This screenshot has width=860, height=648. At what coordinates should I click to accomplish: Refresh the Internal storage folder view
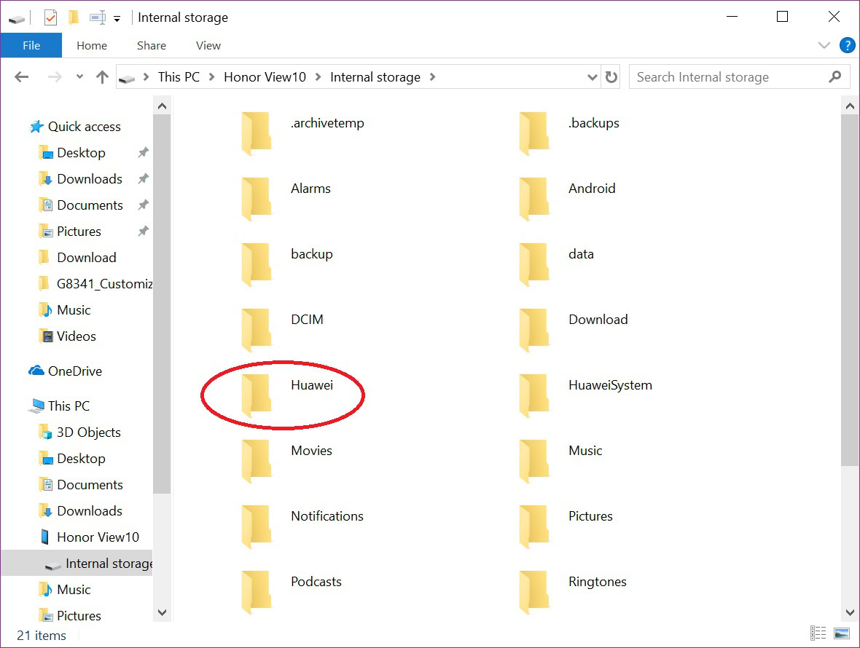(611, 77)
